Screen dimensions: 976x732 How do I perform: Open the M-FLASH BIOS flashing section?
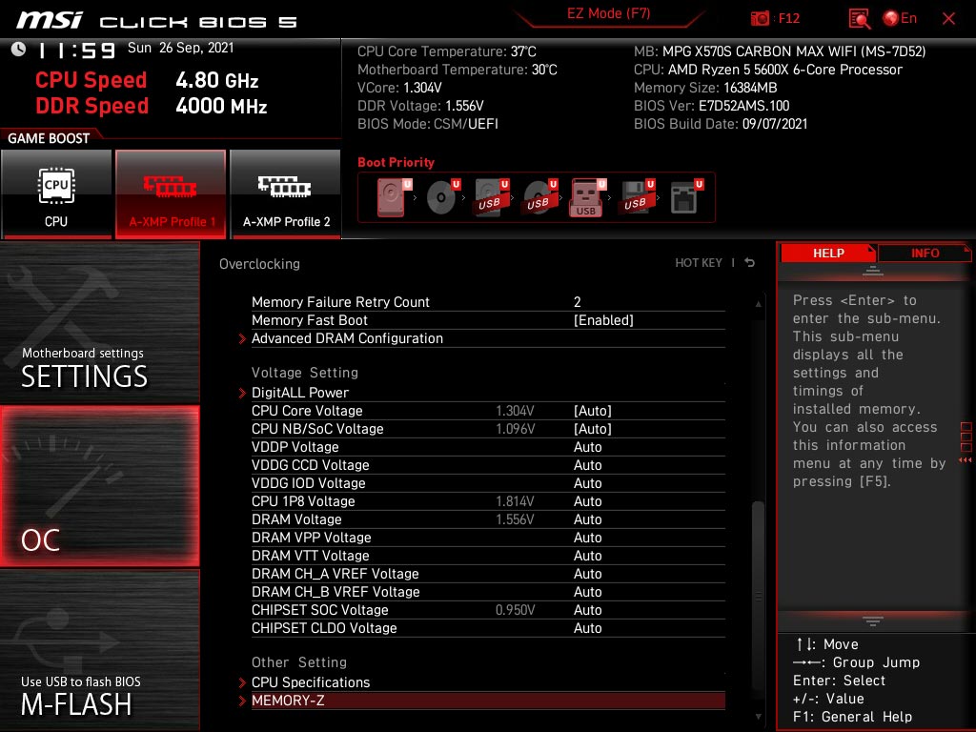click(x=99, y=650)
